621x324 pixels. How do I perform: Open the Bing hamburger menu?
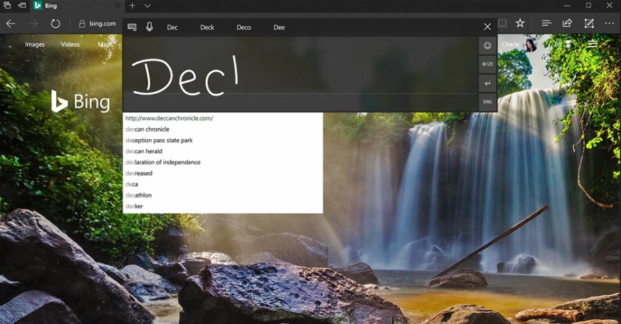pos(592,44)
